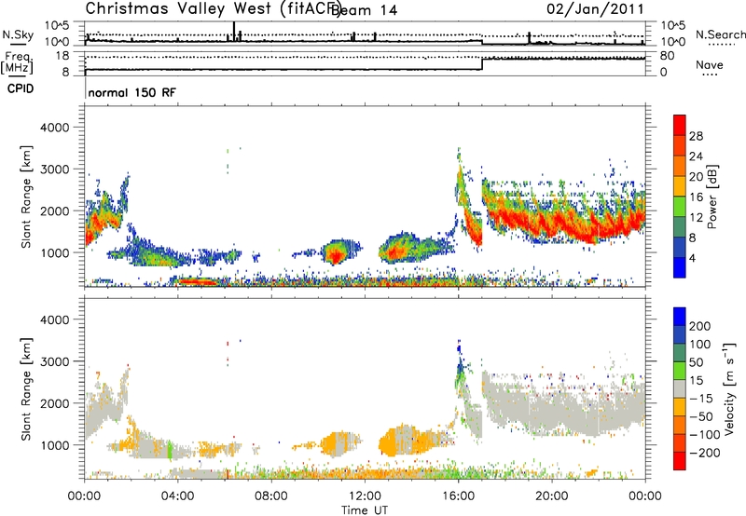Click the gray segment of velocity colorbar

[x=680, y=389]
